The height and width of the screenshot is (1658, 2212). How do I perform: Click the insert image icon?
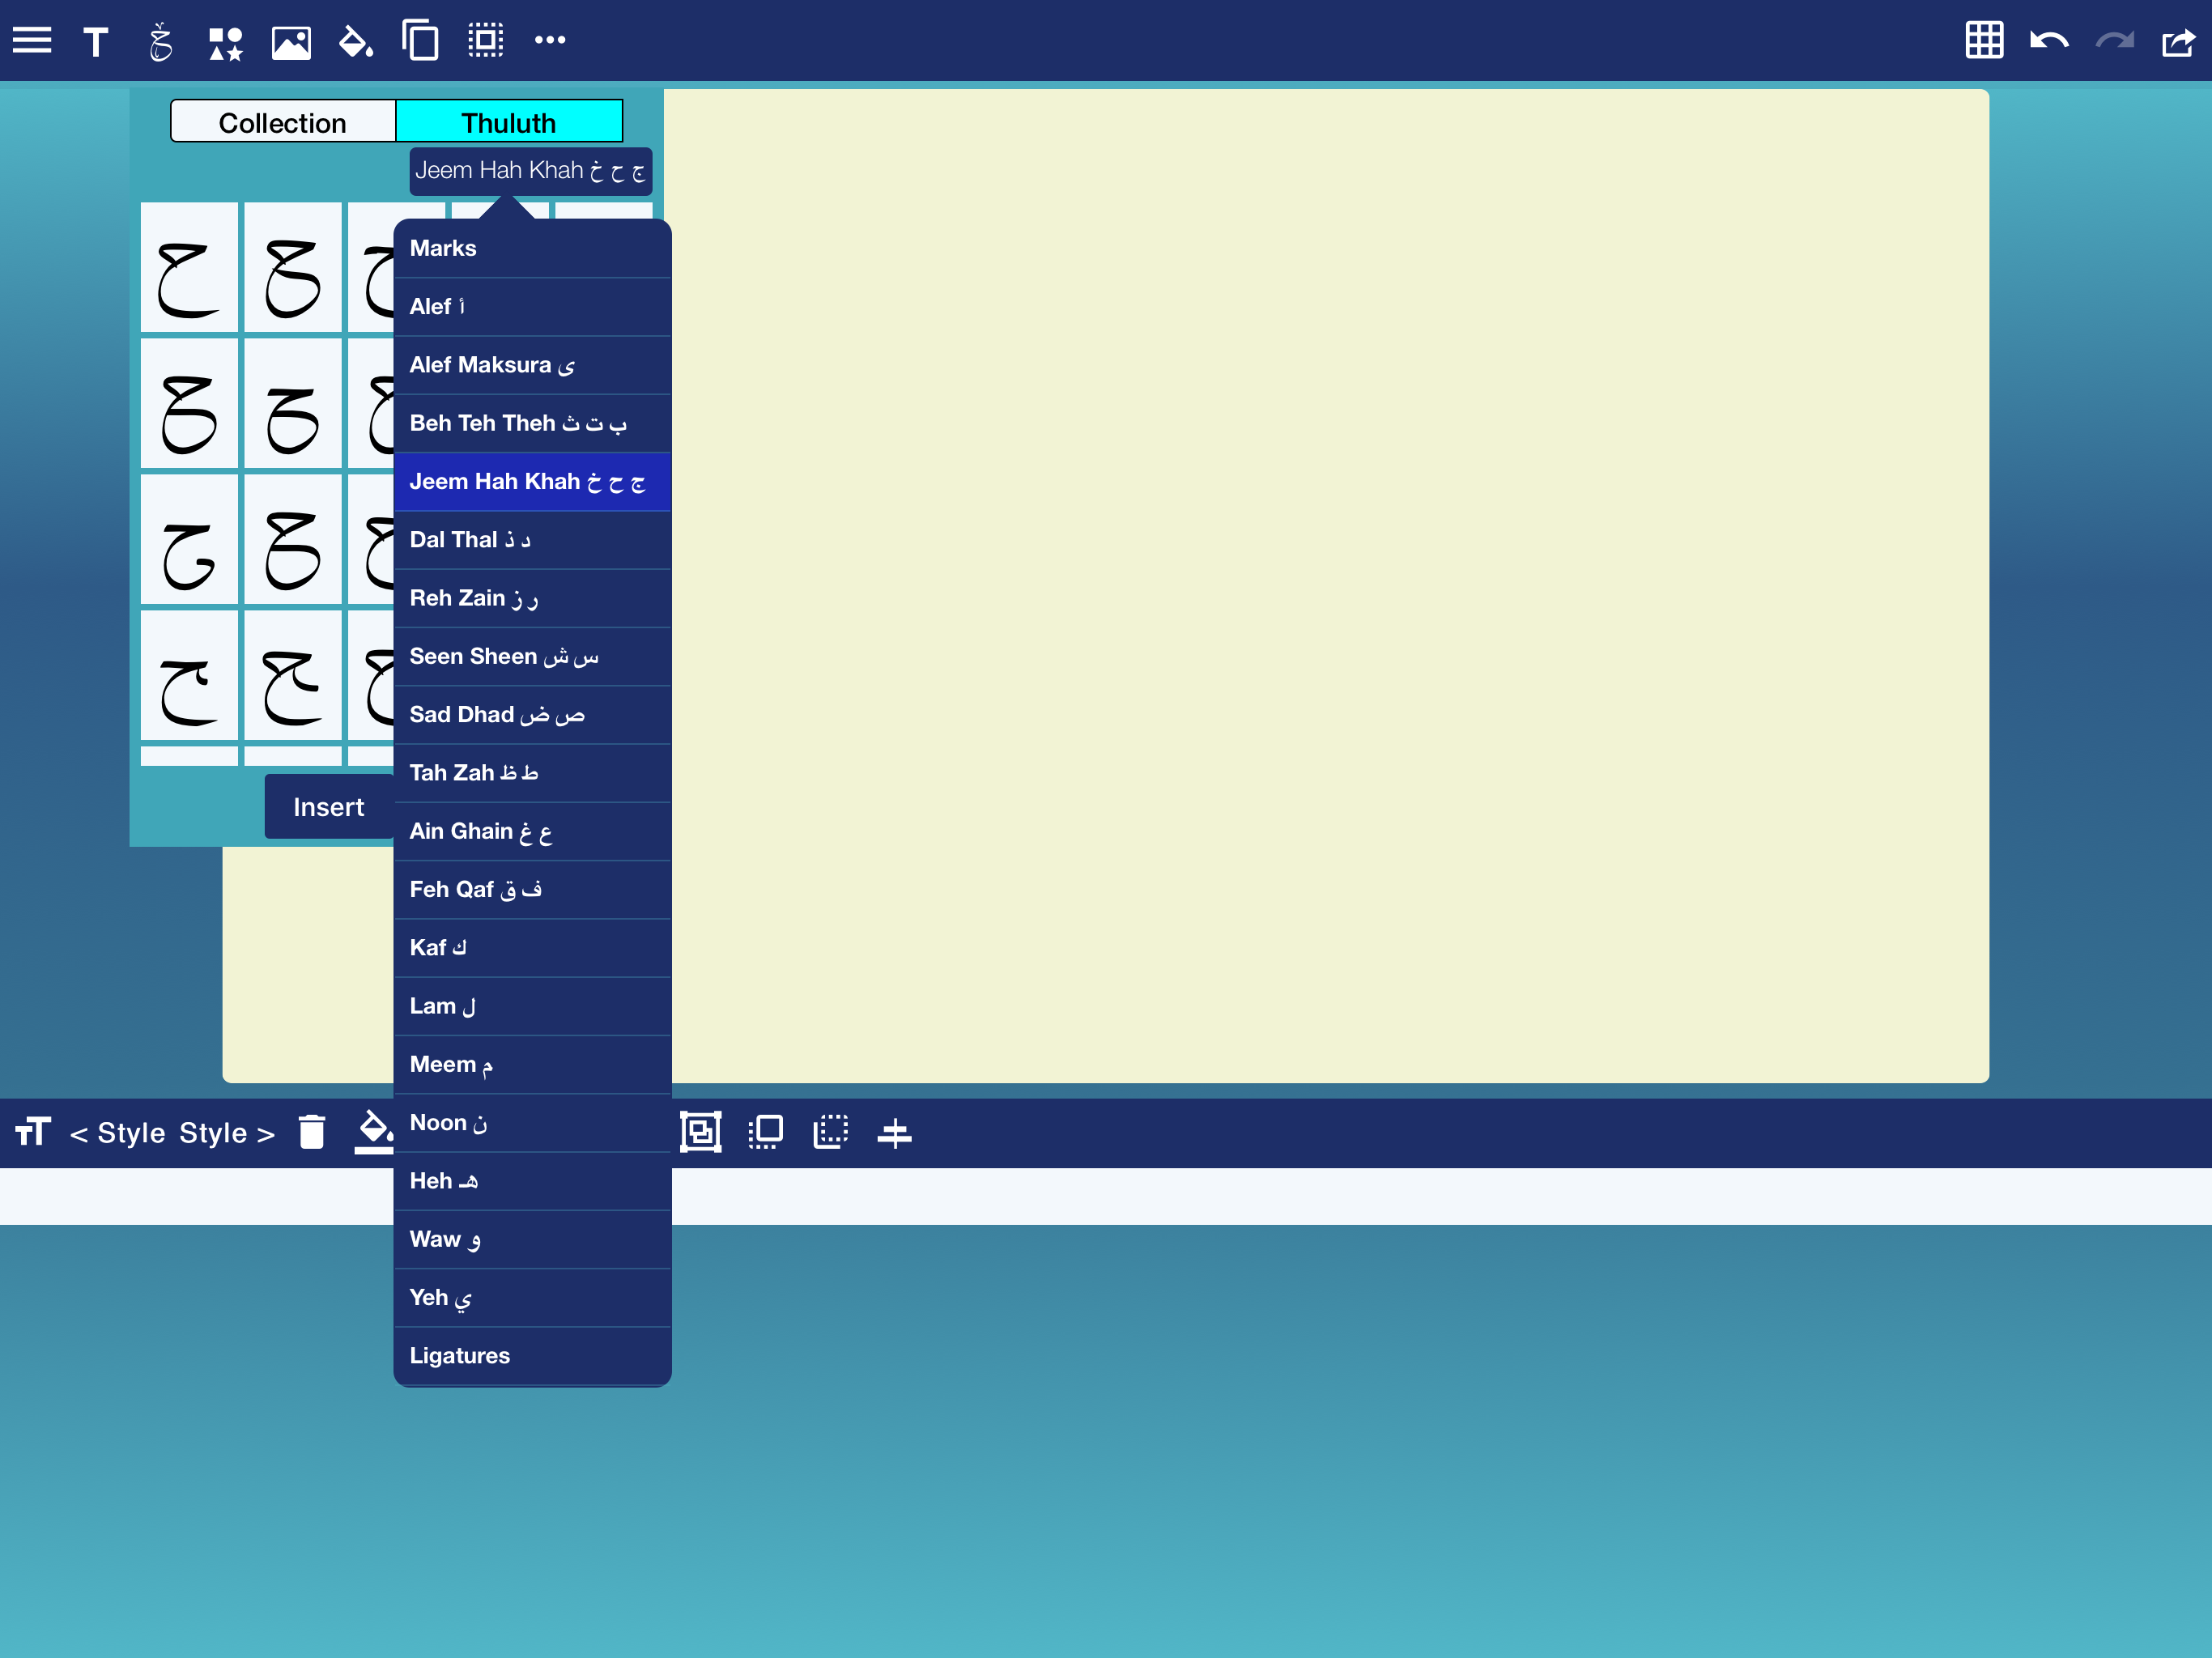click(291, 42)
